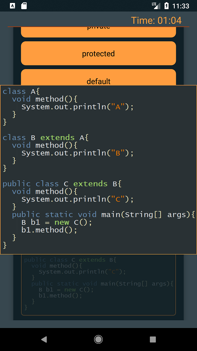Tap line 'B b1 = new C();' in popup
Screen dimensions: 197x351
click(x=57, y=222)
